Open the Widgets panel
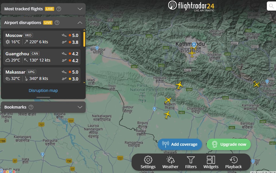Screen dimensions: 276x173 click(211, 162)
